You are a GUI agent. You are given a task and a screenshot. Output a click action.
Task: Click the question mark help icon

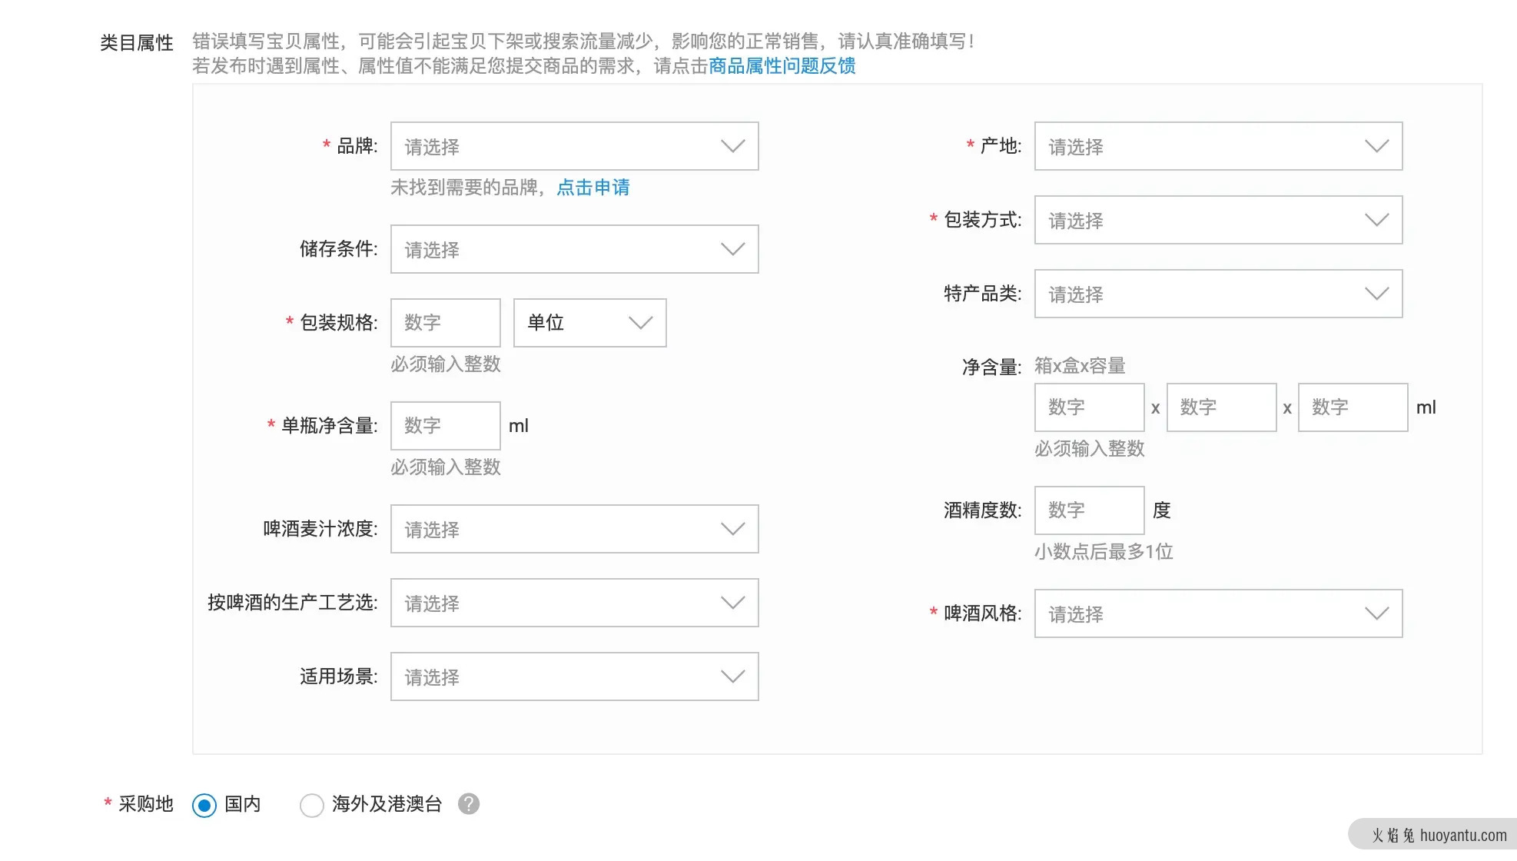click(469, 804)
